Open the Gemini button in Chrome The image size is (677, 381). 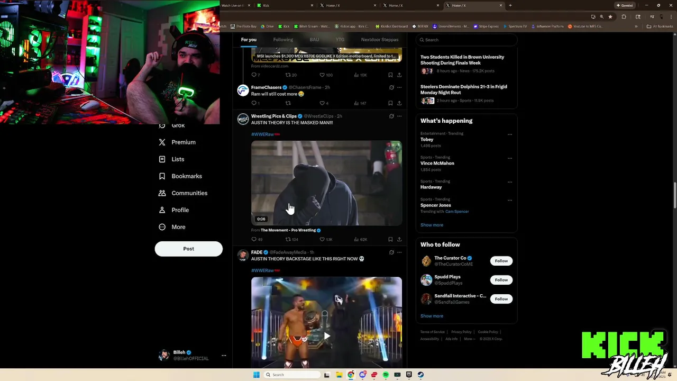click(625, 5)
